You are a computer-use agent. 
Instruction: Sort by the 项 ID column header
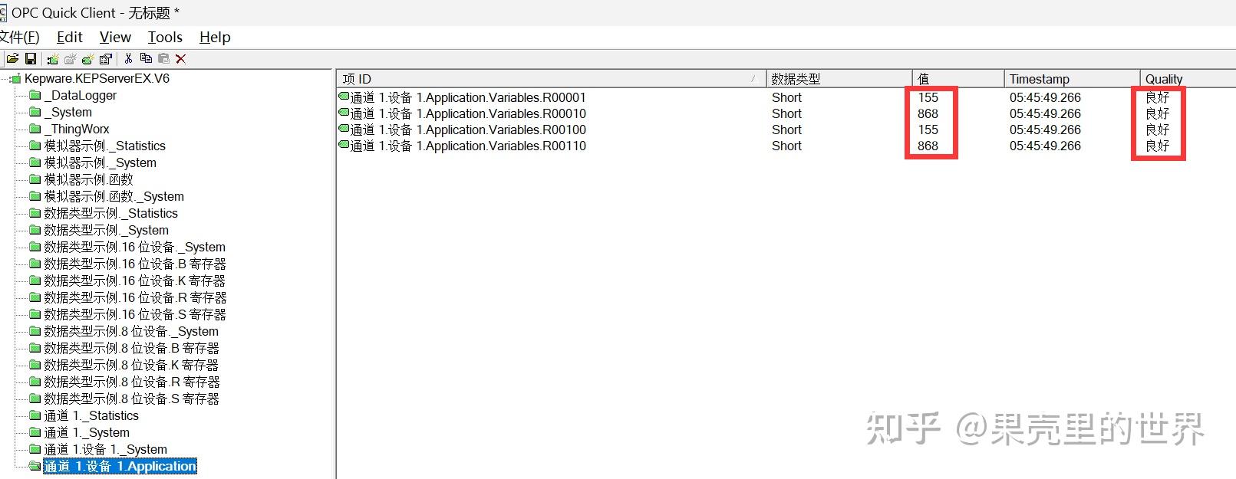[x=551, y=79]
